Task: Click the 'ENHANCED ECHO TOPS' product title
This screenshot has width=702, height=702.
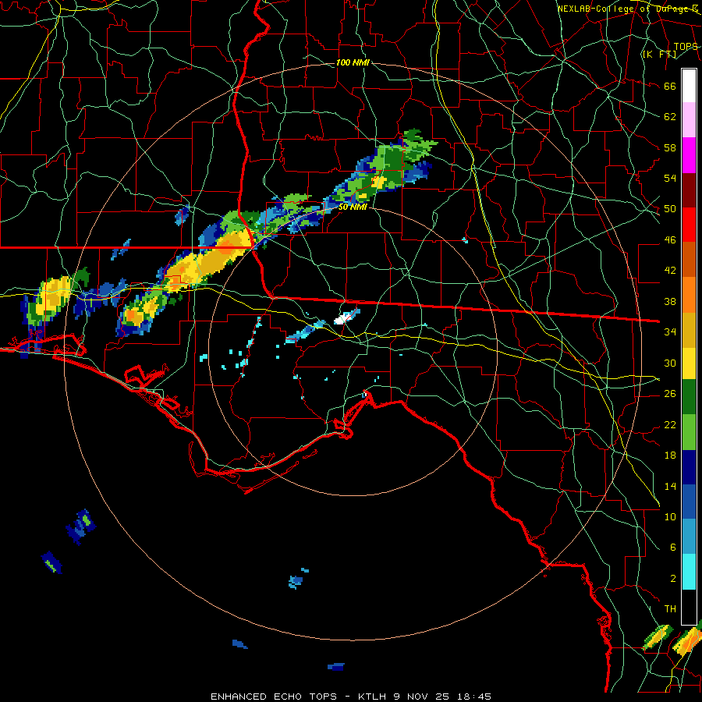Action: (x=274, y=697)
